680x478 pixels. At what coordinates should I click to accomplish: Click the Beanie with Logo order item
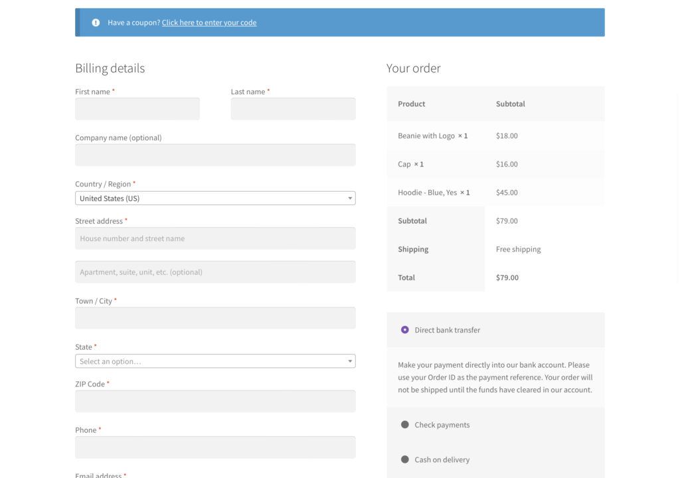(426, 136)
